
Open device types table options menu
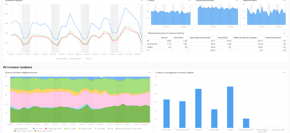click(284, 33)
